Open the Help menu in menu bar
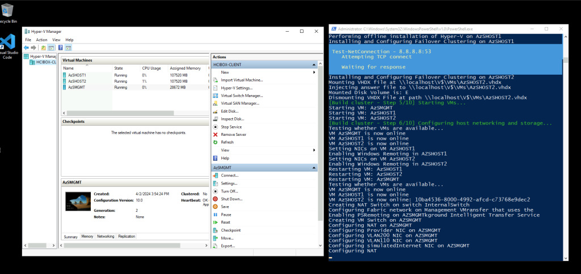Screen dimensions: 581x274 tap(69, 40)
